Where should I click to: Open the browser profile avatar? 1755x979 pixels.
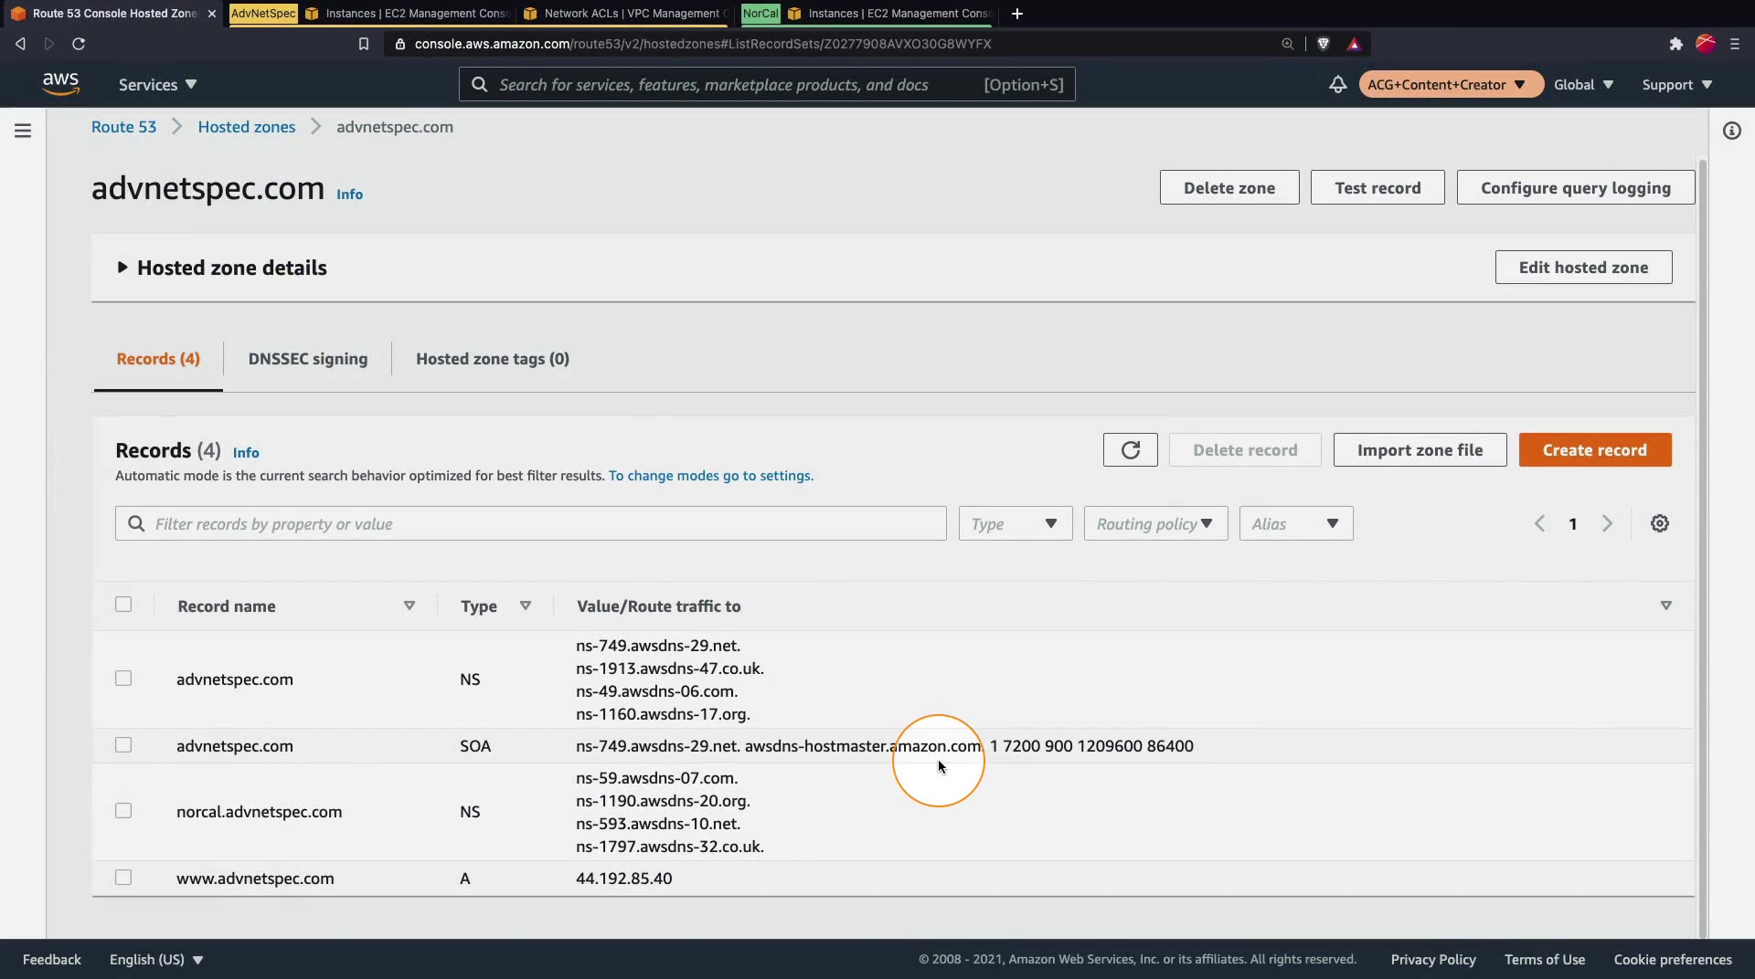coord(1706,44)
